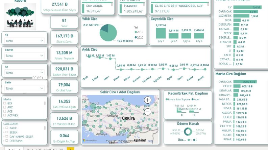
Task: Select the Ankara bubble on the map
Action: click(x=112, y=113)
